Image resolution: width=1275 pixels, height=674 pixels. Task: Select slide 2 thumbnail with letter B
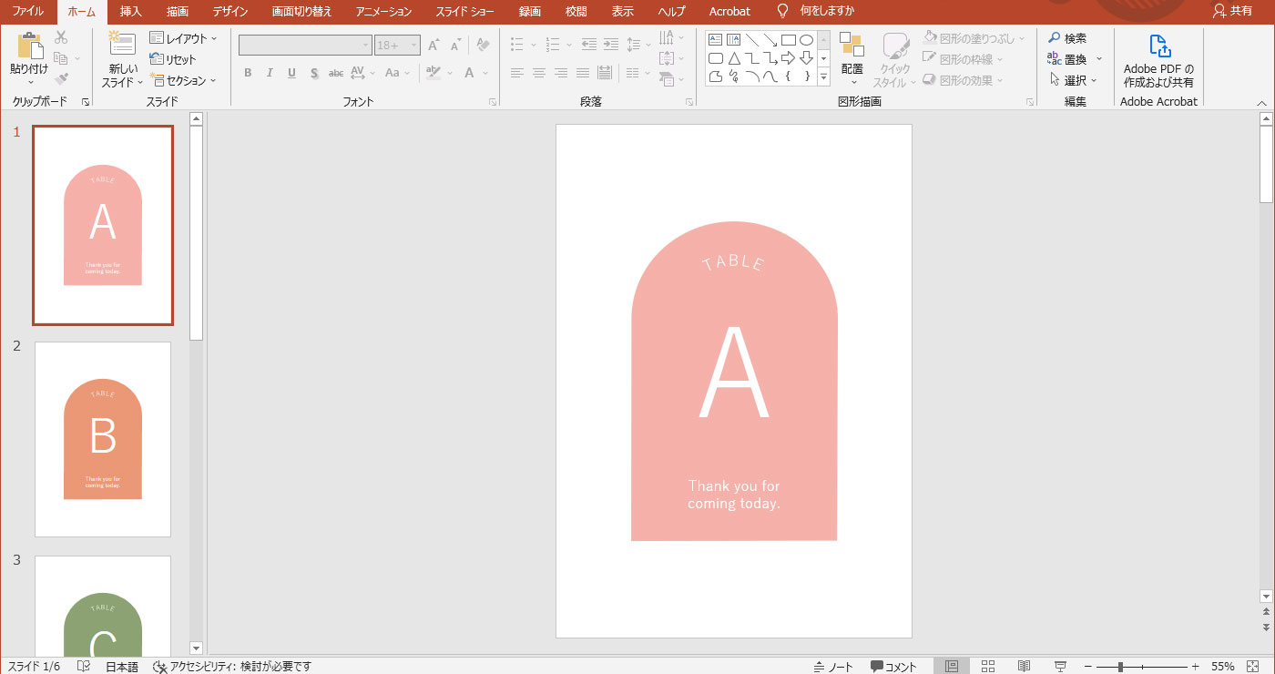click(x=103, y=439)
